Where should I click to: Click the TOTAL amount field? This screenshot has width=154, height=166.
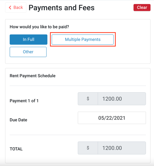pyautogui.click(x=122, y=148)
